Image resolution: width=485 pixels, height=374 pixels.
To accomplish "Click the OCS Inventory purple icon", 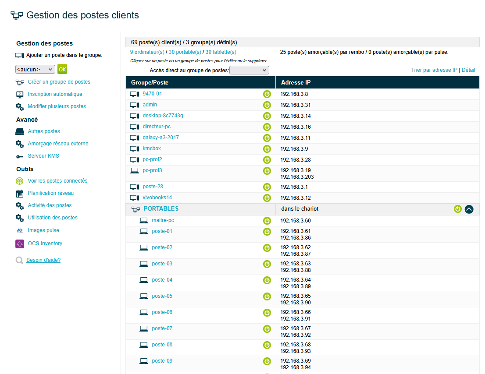I will tap(20, 243).
